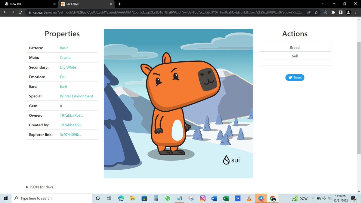
Task: Open Task View in taskbar
Action: click(x=109, y=198)
